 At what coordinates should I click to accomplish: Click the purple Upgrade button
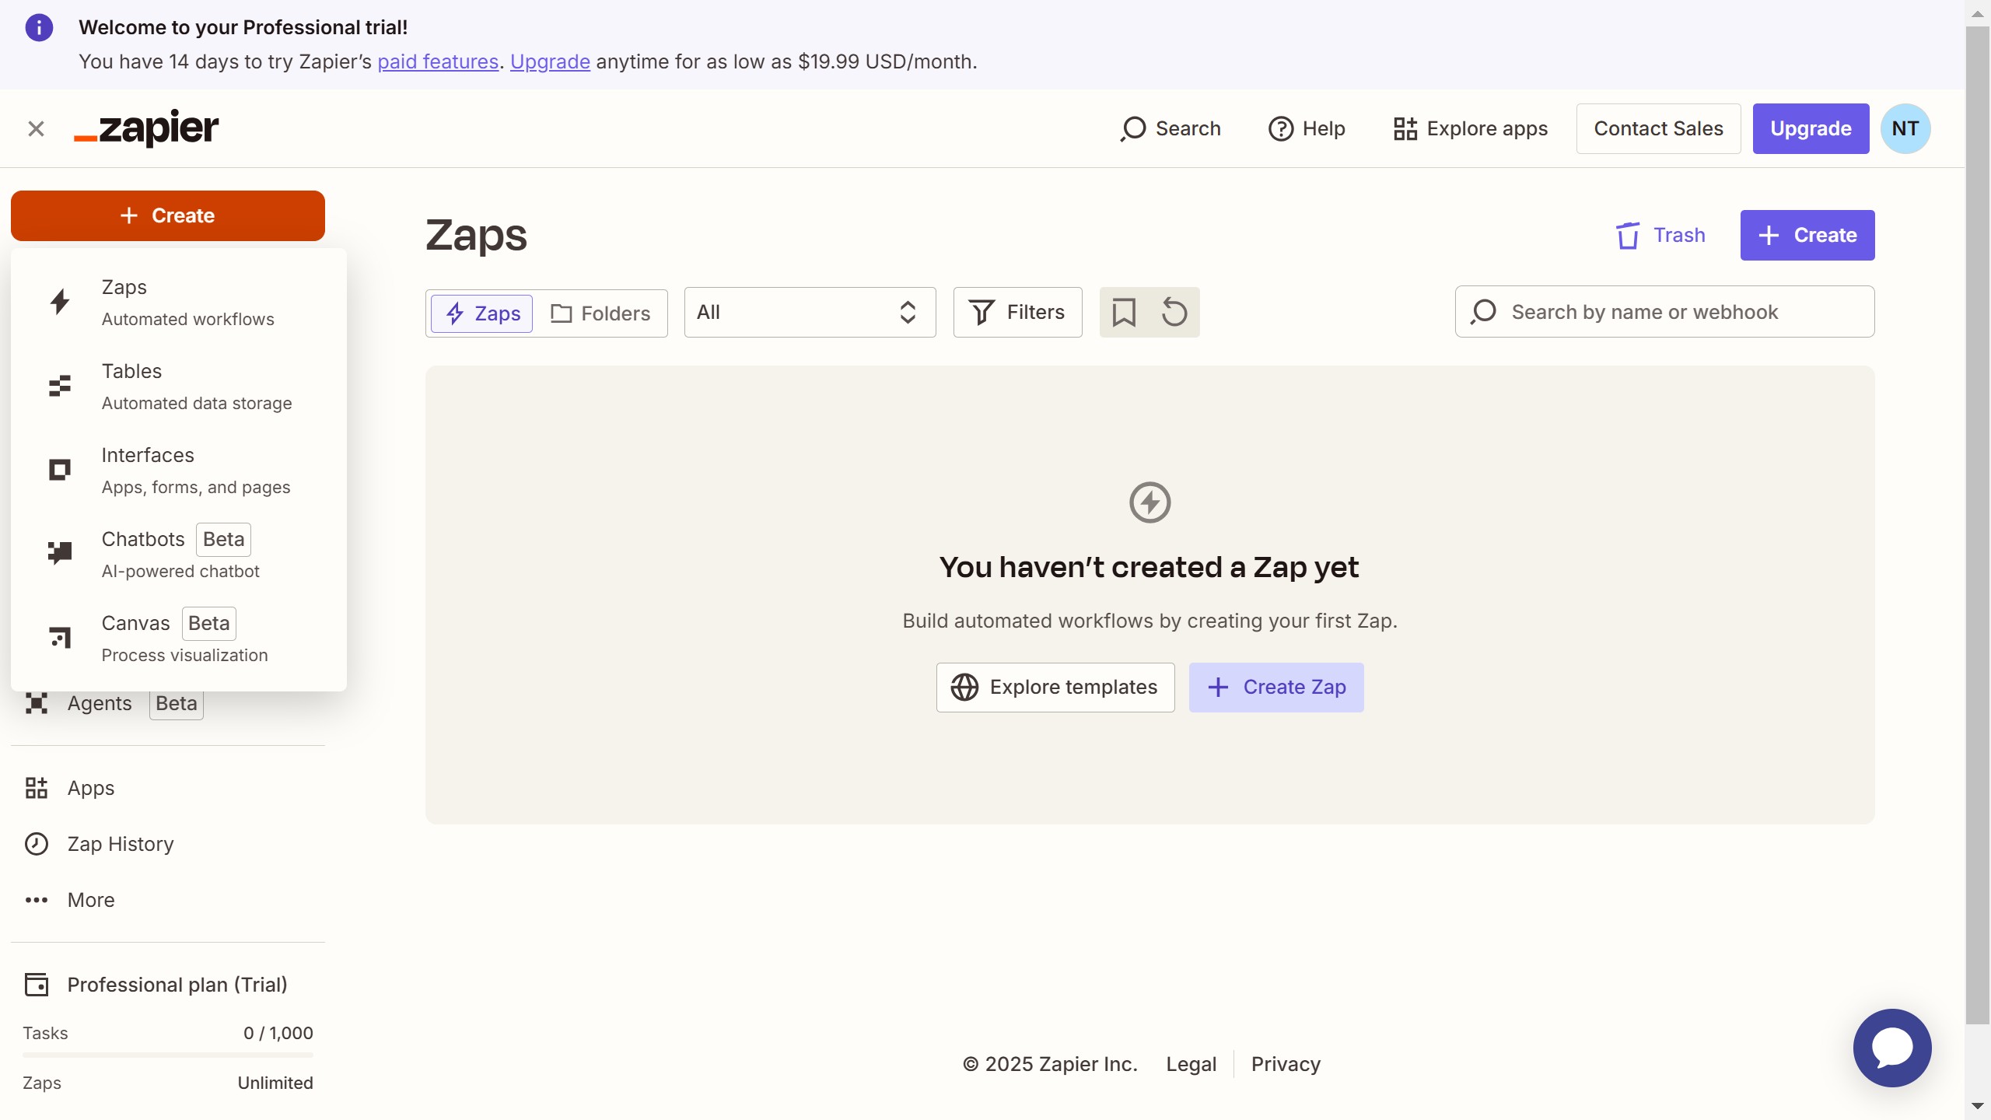[x=1811, y=128]
